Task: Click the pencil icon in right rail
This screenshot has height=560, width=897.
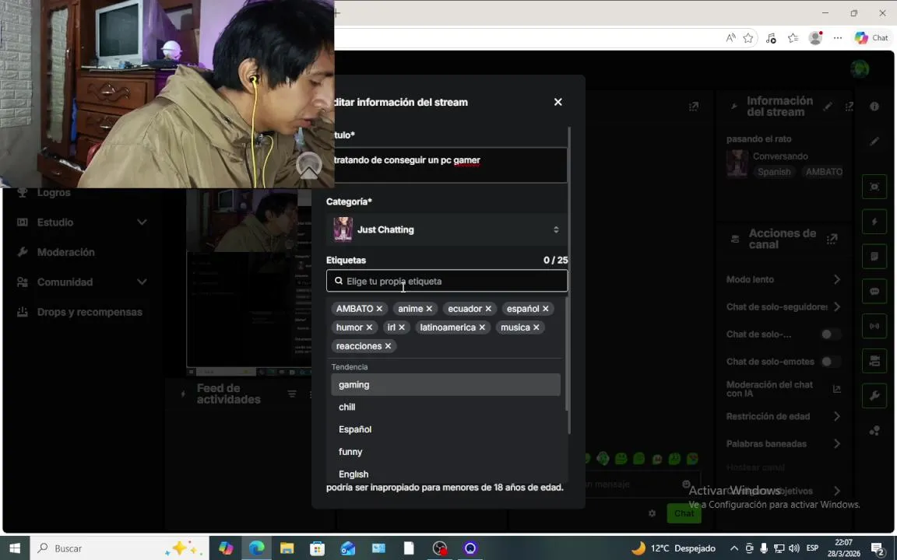Action: pos(874,141)
